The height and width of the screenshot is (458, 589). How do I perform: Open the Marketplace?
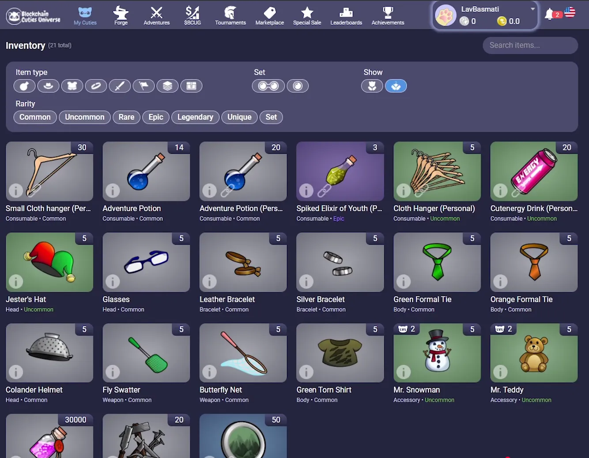pos(270,16)
